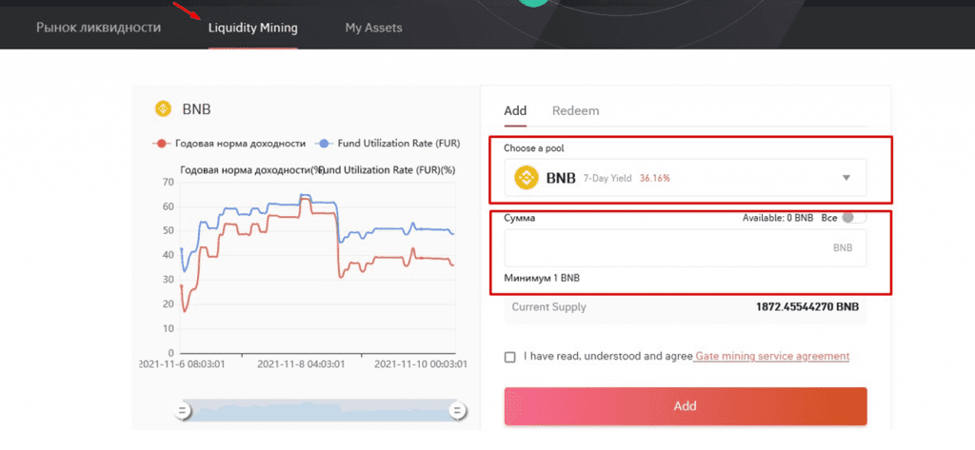Check the agreement checkbox

click(510, 358)
